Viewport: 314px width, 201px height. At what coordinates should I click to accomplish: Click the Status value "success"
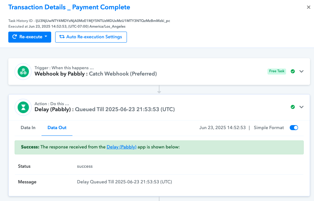pos(85,166)
